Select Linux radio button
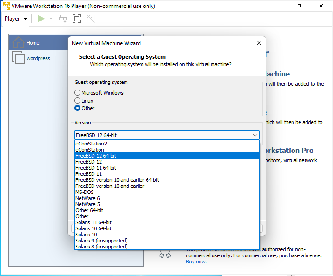This screenshot has height=276, width=333. point(77,101)
